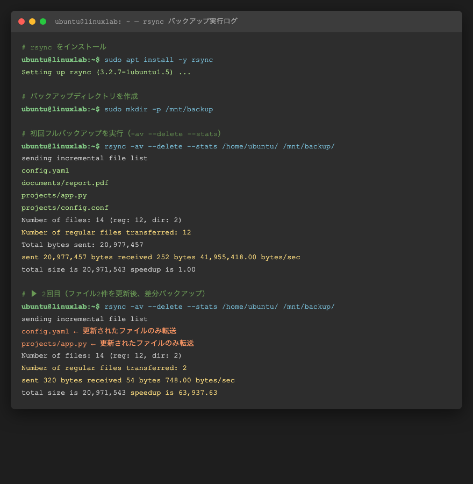Click the second 'sending incremental file list' line
The width and height of the screenshot is (473, 484).
click(84, 319)
